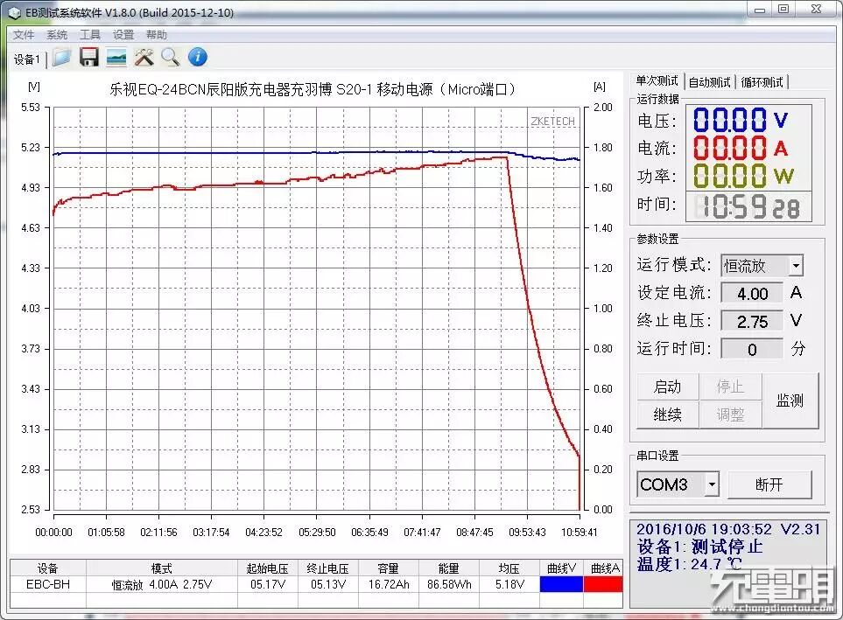Click the red 曲线A color swatch
This screenshot has width=843, height=620.
tap(603, 584)
